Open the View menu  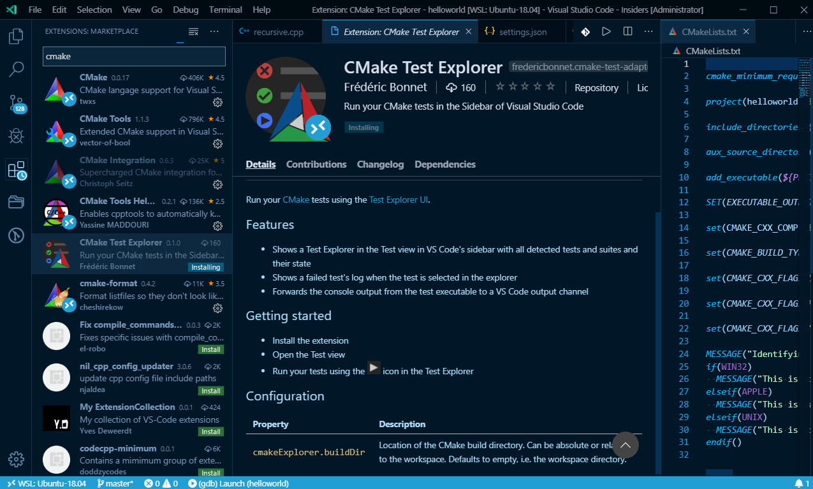pos(132,10)
